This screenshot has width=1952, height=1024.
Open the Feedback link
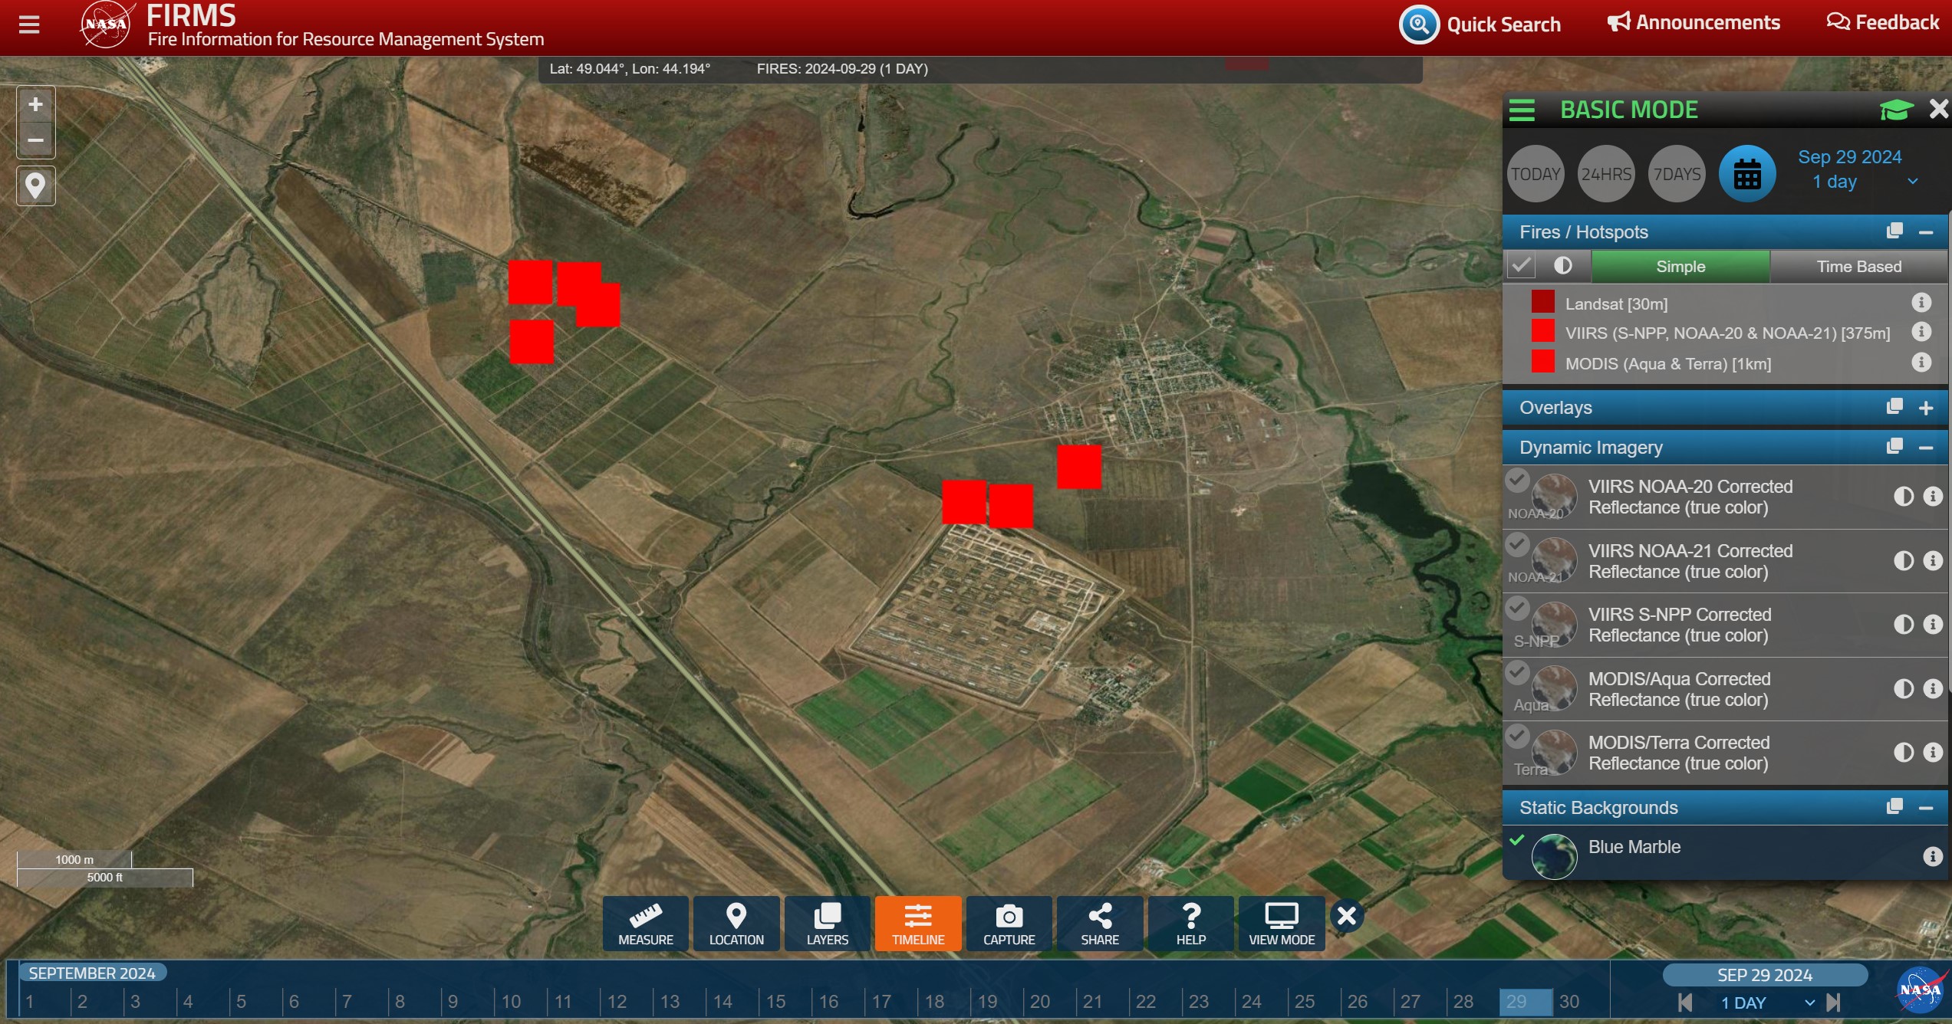tap(1882, 22)
